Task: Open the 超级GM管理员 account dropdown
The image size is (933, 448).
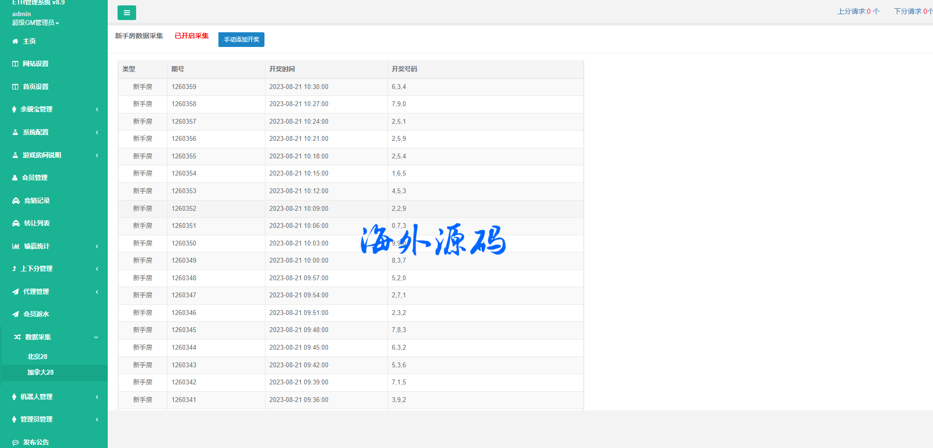Action: pyautogui.click(x=35, y=22)
